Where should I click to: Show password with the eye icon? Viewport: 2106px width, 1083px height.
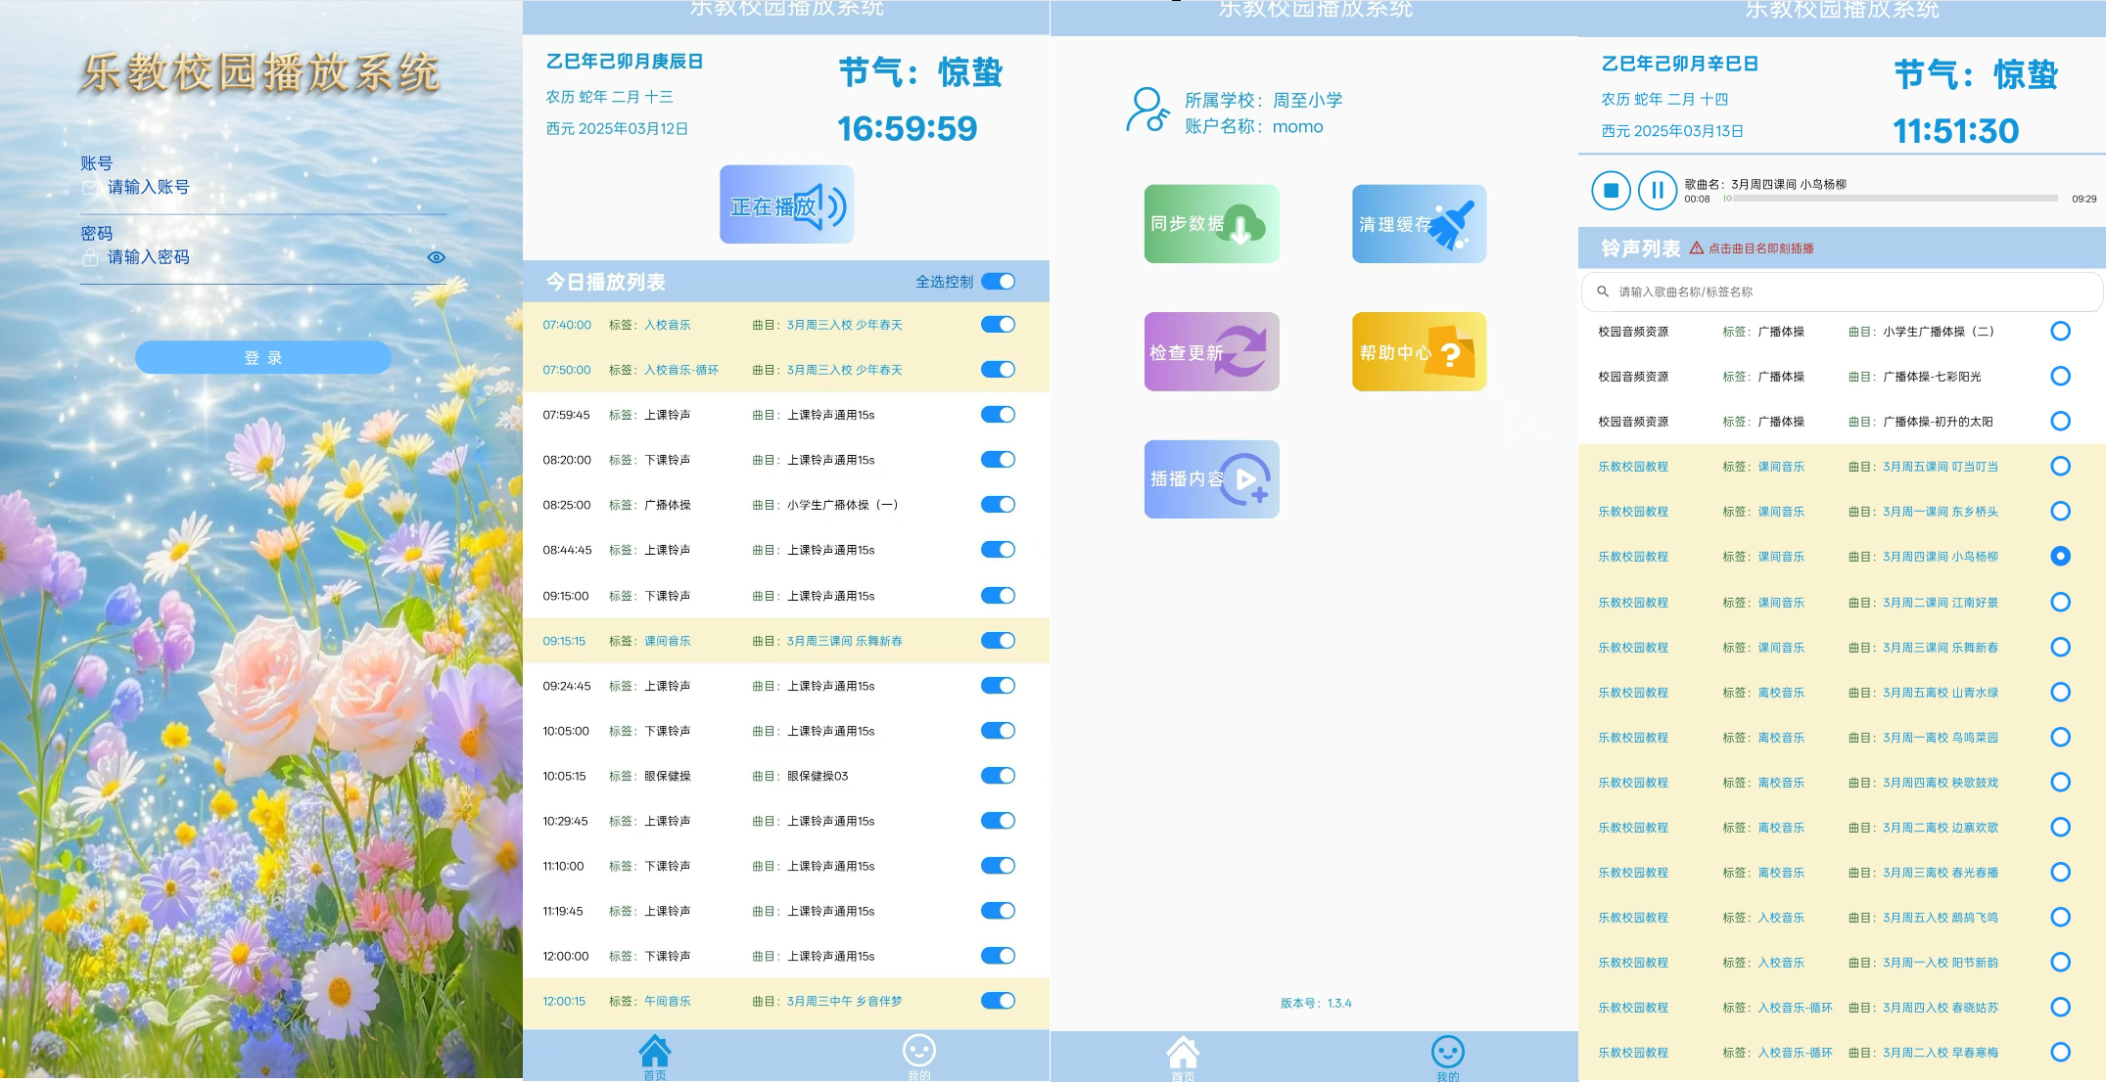(x=437, y=257)
